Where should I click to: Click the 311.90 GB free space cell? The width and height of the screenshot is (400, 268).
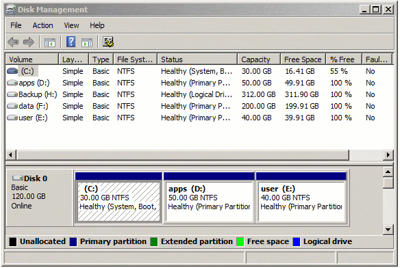[302, 94]
